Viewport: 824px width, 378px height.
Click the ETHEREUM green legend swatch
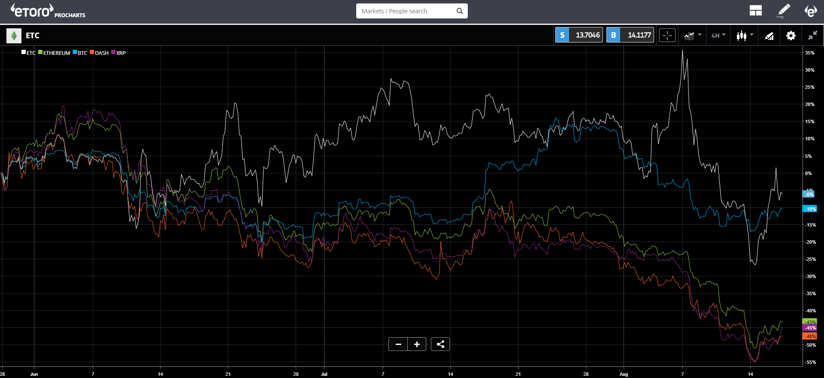point(40,52)
